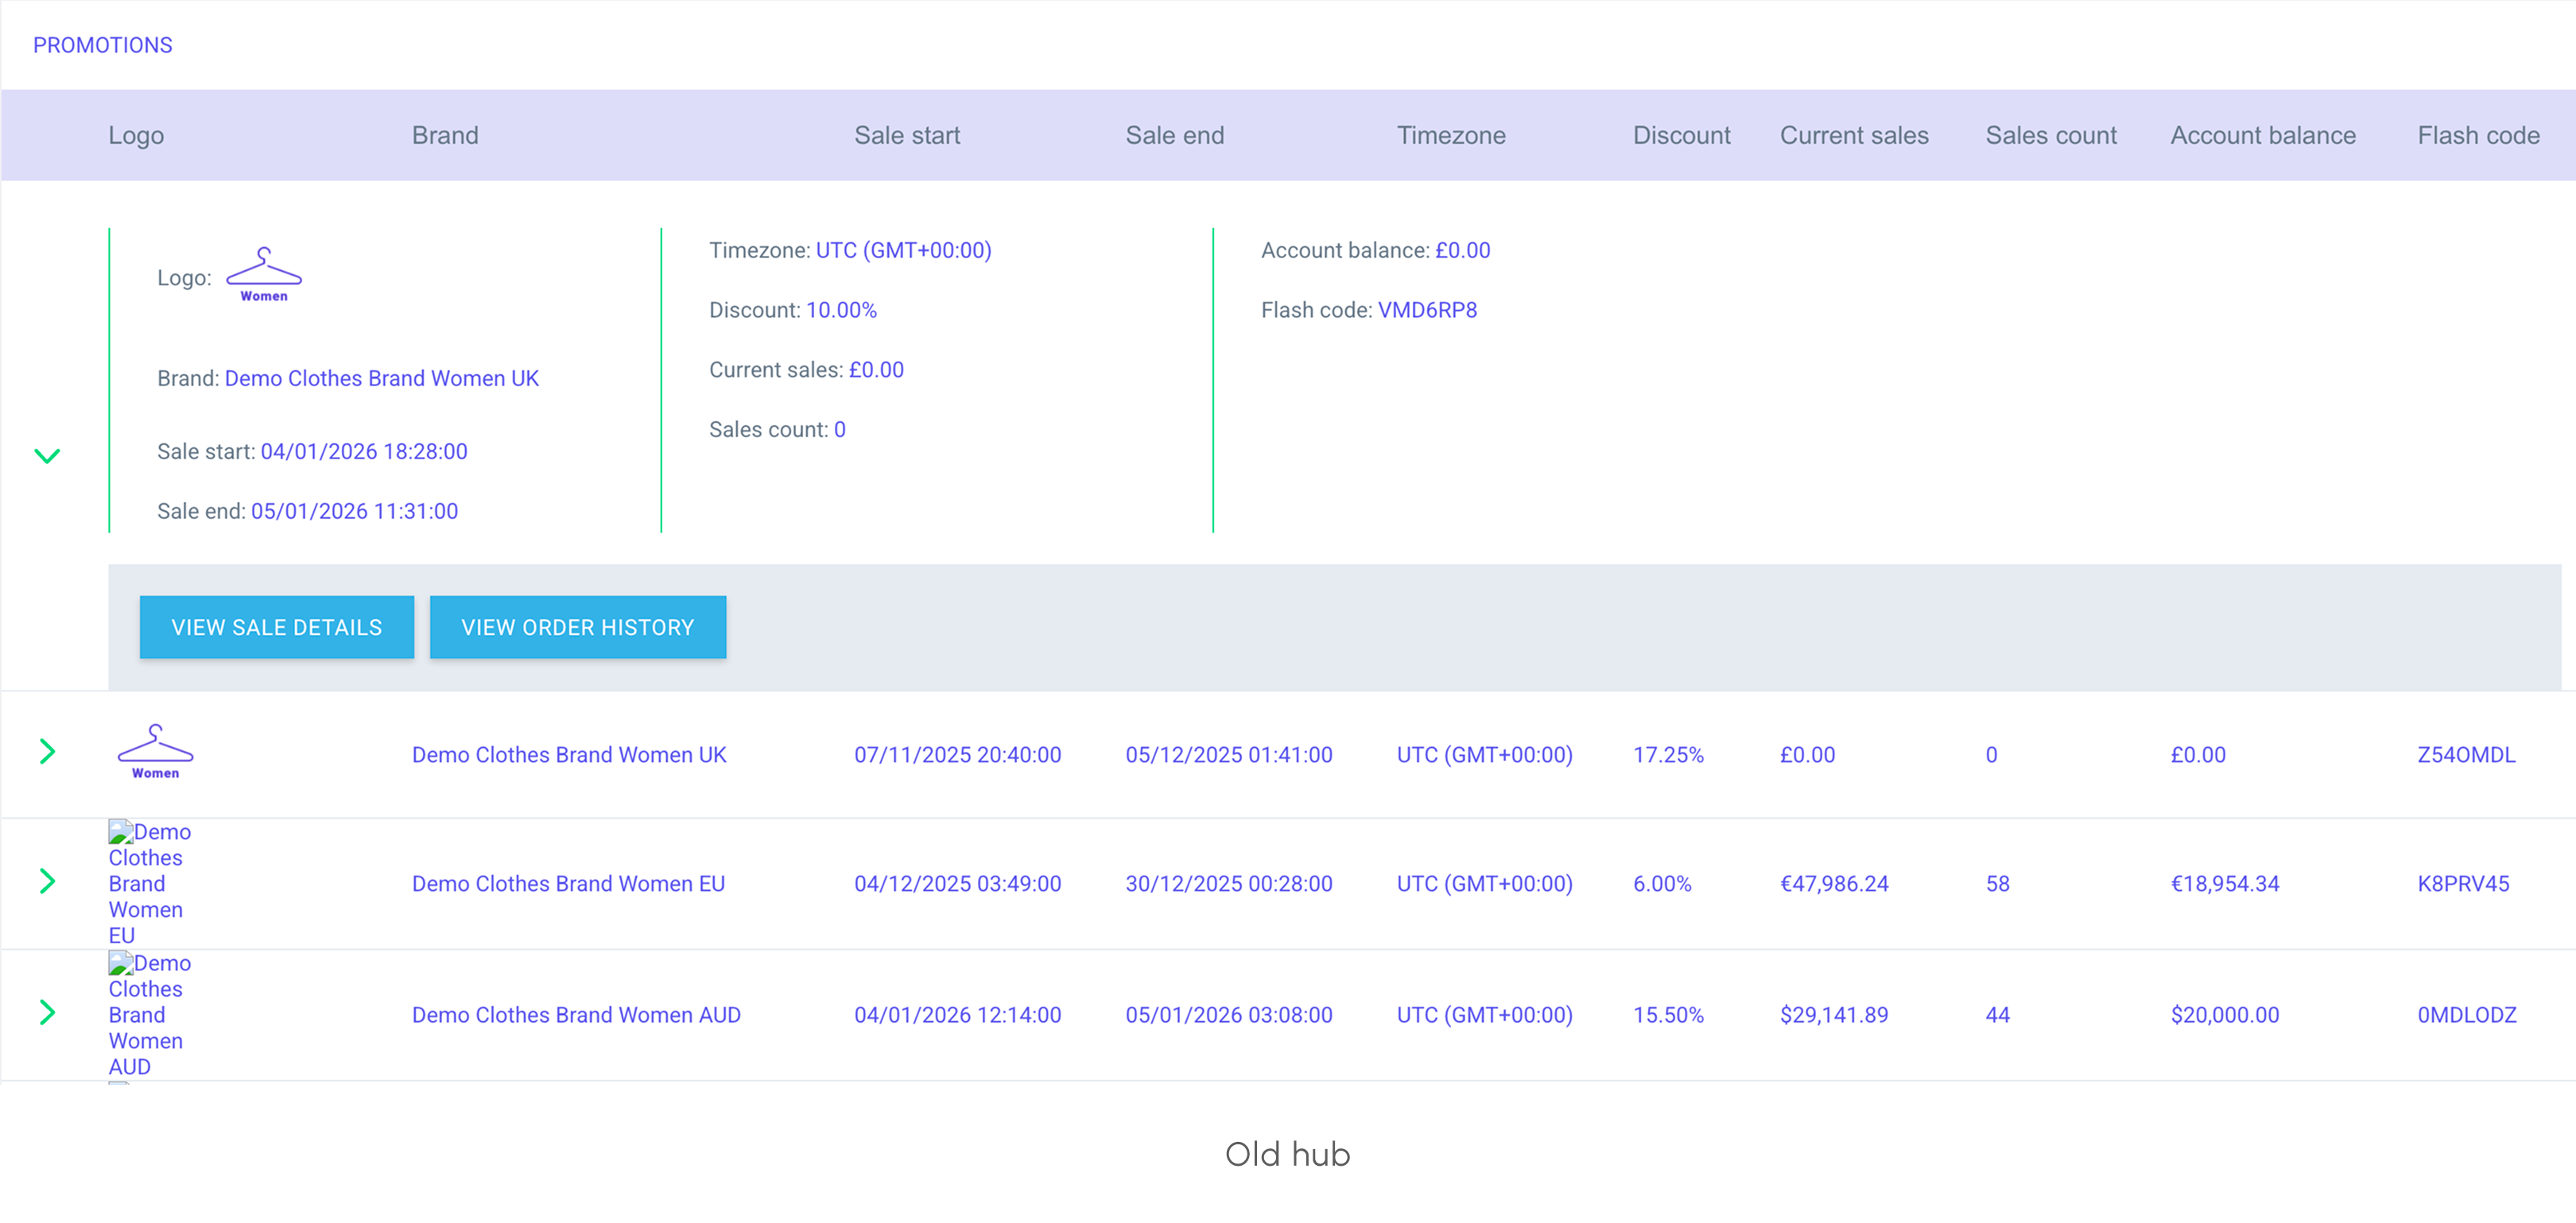This screenshot has height=1223, width=2576.
Task: Sort by the Discount column header
Action: coord(1680,135)
